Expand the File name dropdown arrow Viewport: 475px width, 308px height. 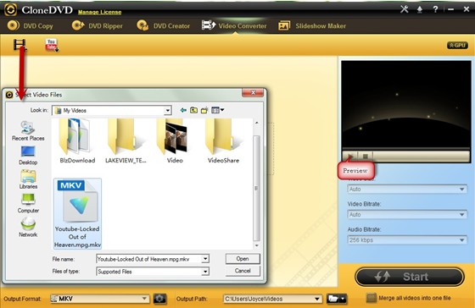pos(205,259)
